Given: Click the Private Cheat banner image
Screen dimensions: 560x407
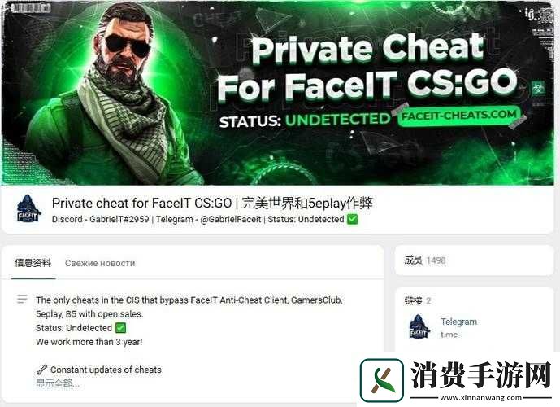Looking at the screenshot, I should [x=278, y=93].
